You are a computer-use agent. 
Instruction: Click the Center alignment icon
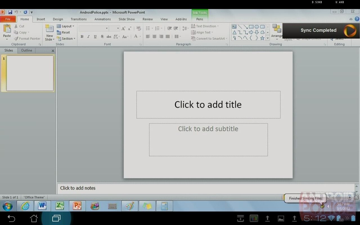[154, 36]
